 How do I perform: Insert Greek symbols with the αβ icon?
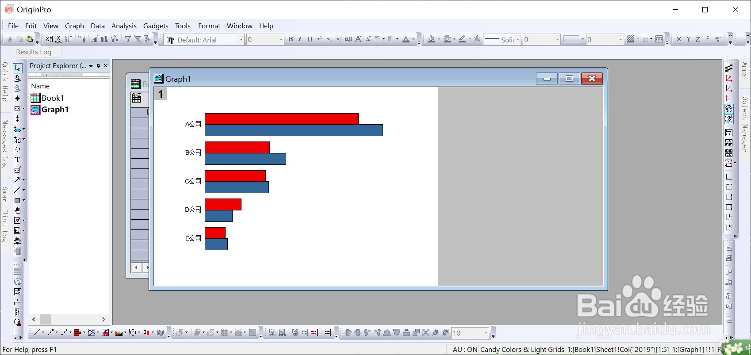[349, 39]
